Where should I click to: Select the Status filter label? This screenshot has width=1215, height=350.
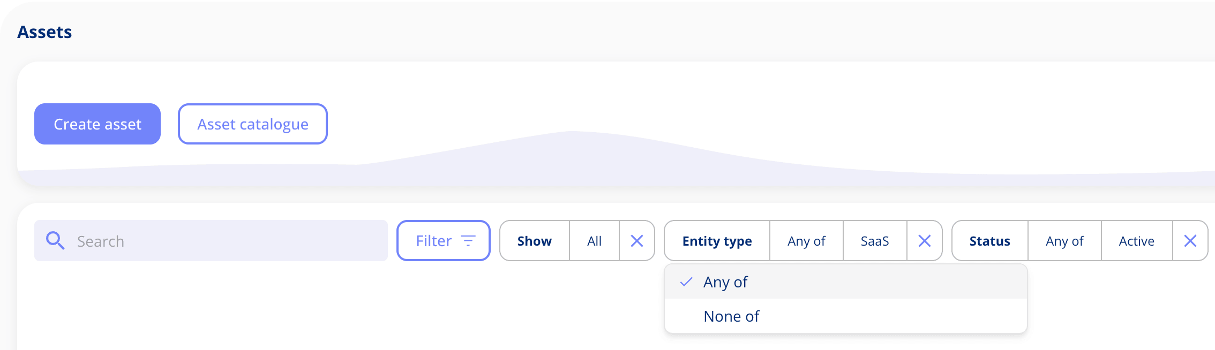[x=989, y=241]
